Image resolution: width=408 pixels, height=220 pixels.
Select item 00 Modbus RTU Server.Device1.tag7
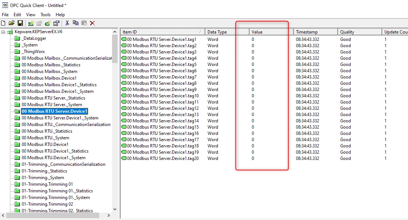(x=161, y=77)
